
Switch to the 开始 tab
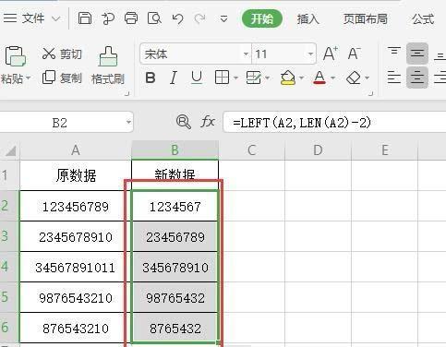click(262, 18)
